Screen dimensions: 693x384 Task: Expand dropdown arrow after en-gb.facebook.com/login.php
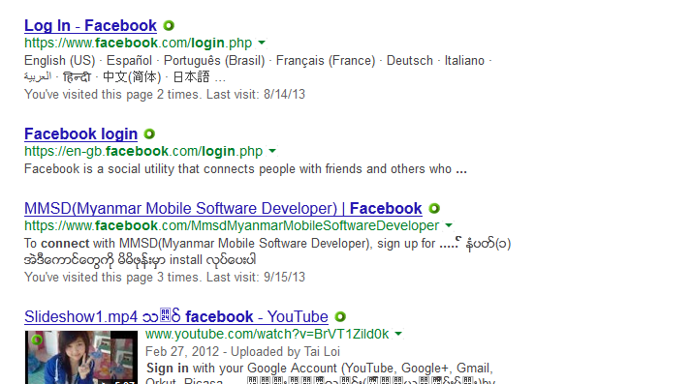coord(272,151)
